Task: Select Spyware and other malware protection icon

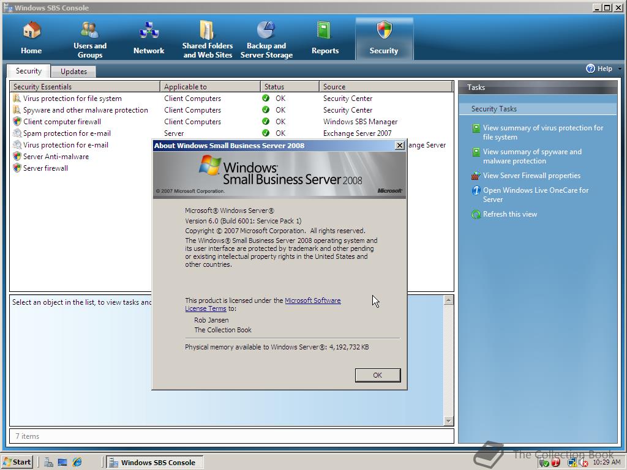Action: 17,110
